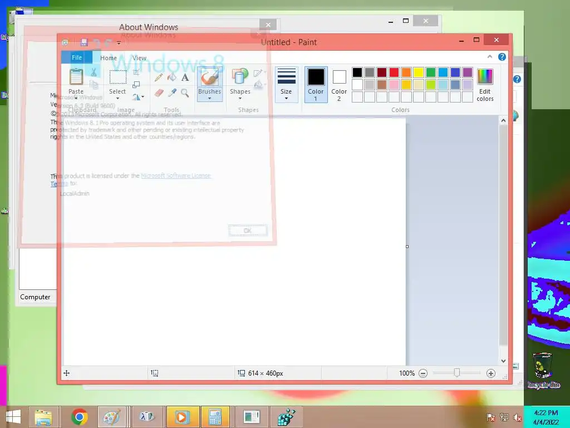This screenshot has height=428, width=570.
Task: Click the zoom in plus button
Action: pyautogui.click(x=491, y=373)
